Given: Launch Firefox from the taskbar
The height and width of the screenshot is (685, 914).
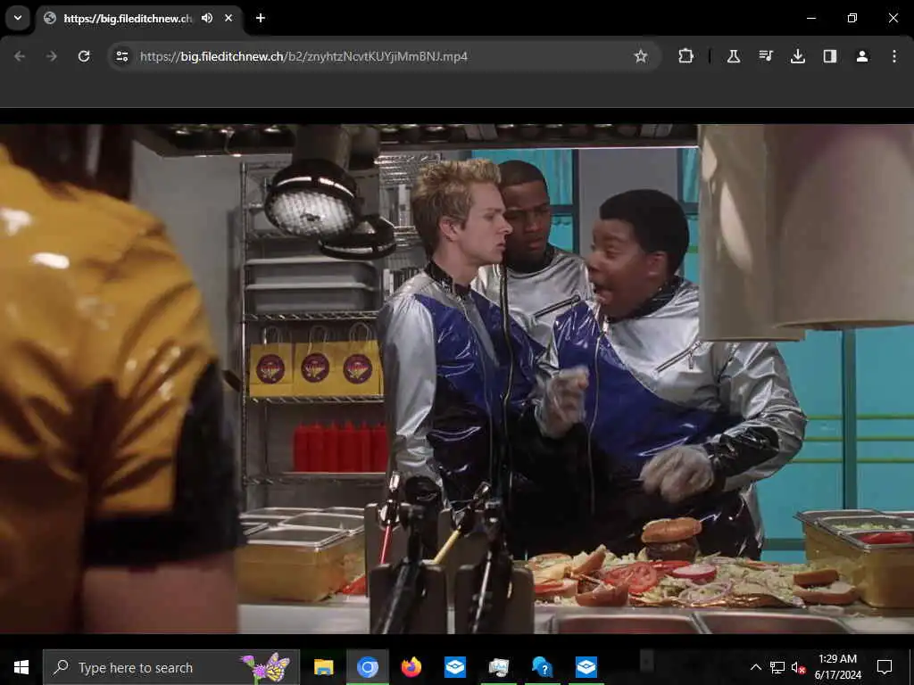Looking at the screenshot, I should (411, 667).
